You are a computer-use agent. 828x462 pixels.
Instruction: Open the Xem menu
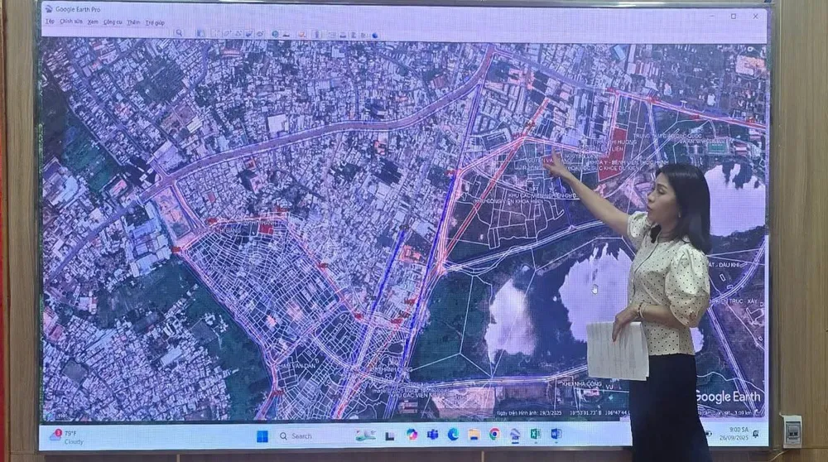[x=93, y=22]
